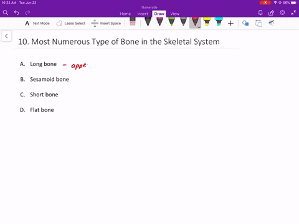Select the magenta pen
299x224 pixels.
point(159,22)
